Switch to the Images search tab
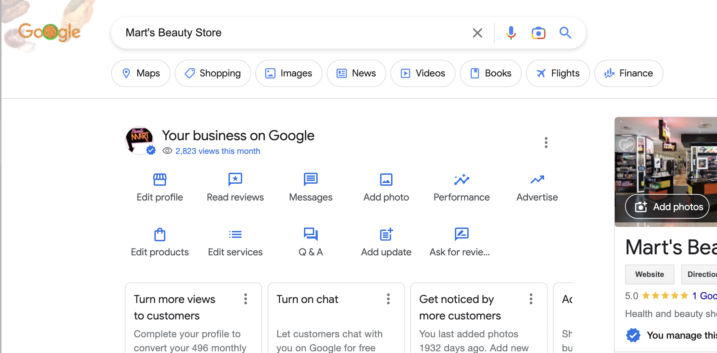The height and width of the screenshot is (353, 717). pyautogui.click(x=289, y=73)
